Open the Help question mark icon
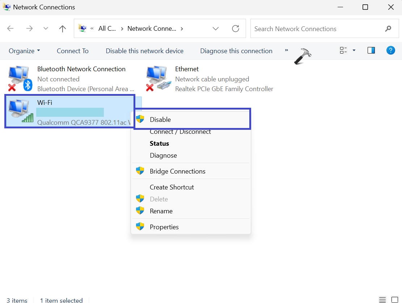The image size is (402, 303). pos(390,51)
